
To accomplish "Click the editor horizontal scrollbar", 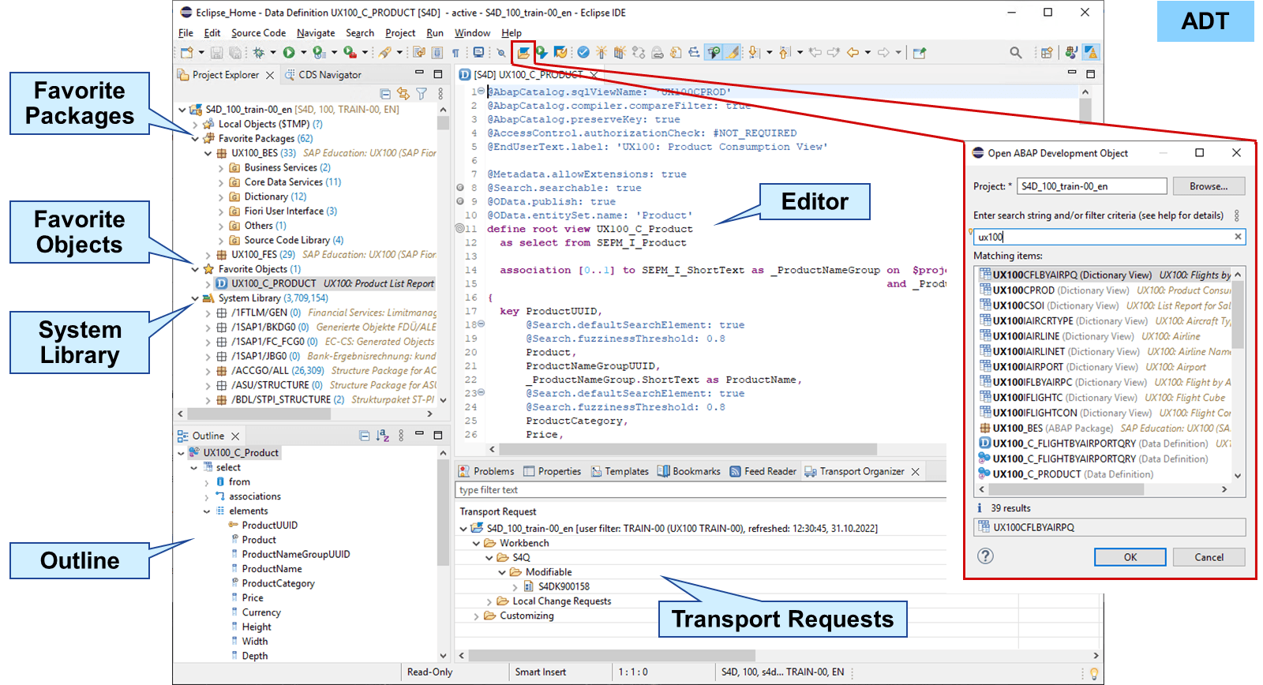I will click(687, 449).
